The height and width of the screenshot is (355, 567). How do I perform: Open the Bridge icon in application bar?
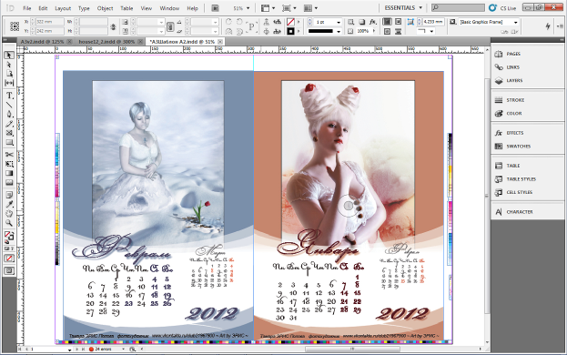tap(215, 8)
